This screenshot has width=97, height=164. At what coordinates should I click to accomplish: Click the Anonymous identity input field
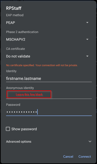[x=49, y=95]
